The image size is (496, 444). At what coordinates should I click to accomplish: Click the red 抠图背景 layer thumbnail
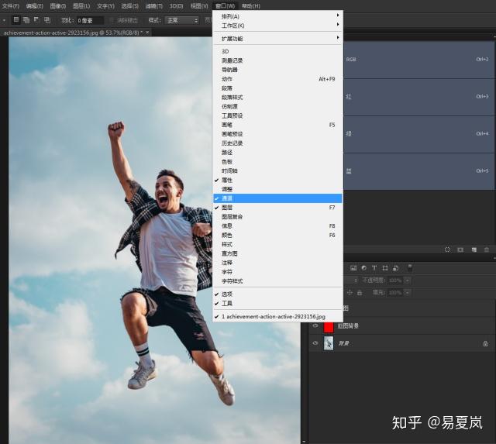[329, 326]
